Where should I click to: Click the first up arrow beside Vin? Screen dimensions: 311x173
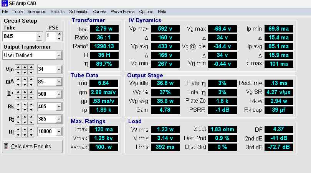18,67
